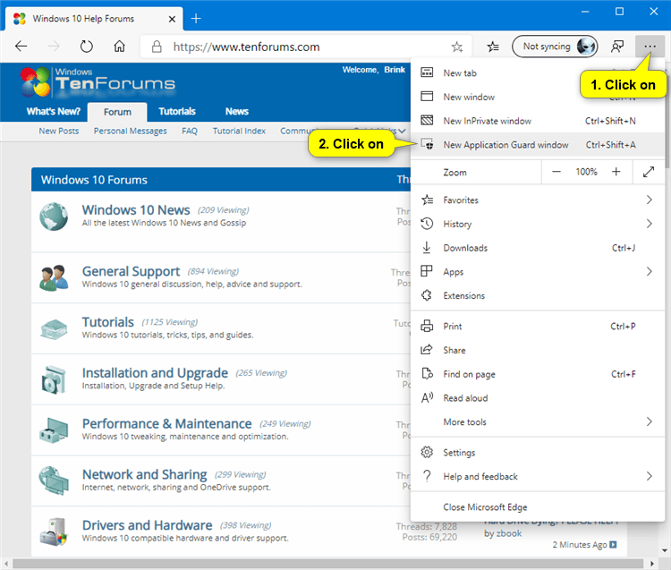Go to the Home page icon
The image size is (671, 570).
coord(119,47)
